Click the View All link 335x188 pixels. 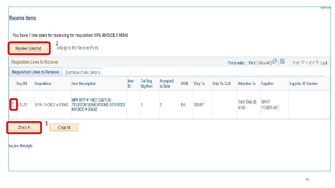pos(264,63)
